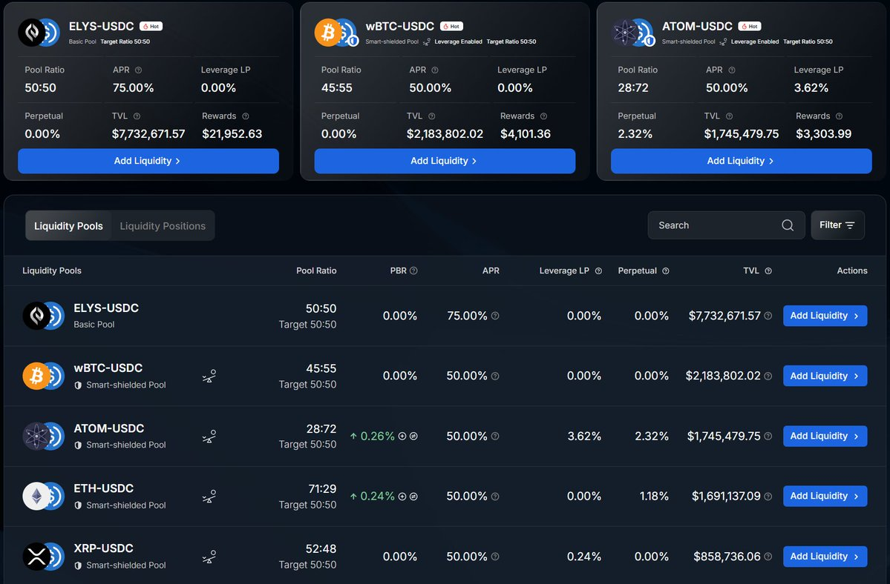Click APR info icon in XRP-USDC row
This screenshot has width=890, height=584.
coord(495,557)
